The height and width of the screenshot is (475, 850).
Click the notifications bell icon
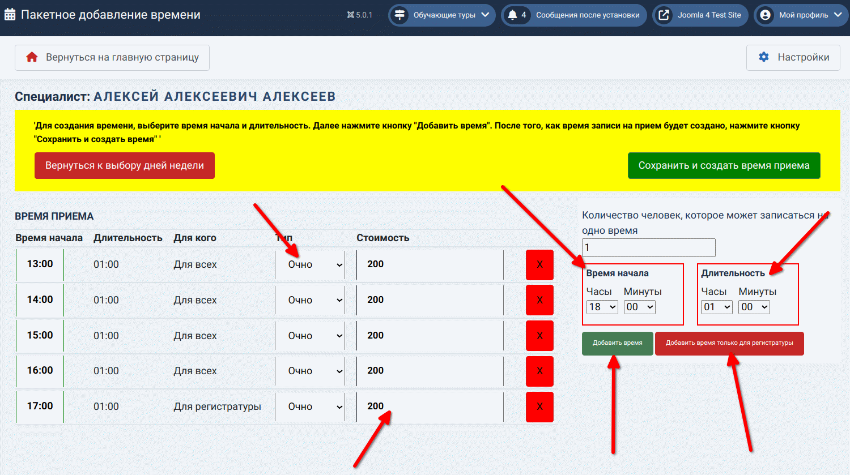[513, 15]
